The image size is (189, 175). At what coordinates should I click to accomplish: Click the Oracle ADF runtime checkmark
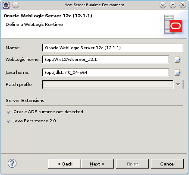tap(9, 112)
